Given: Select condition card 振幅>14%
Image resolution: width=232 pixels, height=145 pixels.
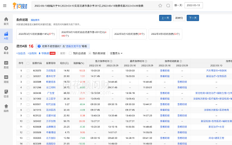Looking at the screenshot, I should (x=37, y=34).
